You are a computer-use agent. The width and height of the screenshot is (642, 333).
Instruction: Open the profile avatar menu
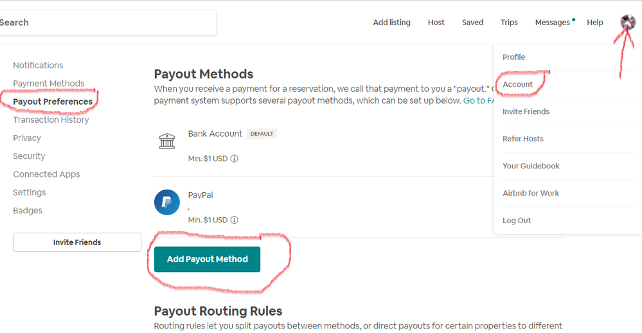point(627,22)
